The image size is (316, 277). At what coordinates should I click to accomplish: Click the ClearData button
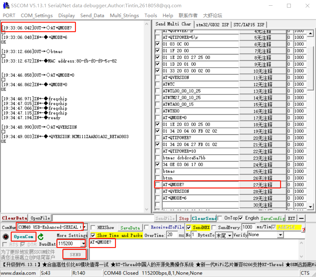tap(14, 218)
